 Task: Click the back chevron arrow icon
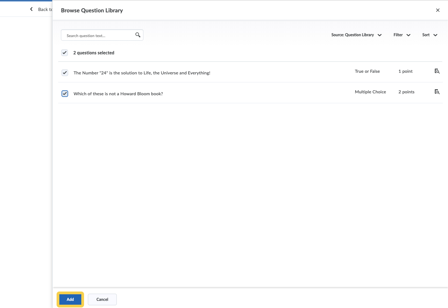click(31, 9)
